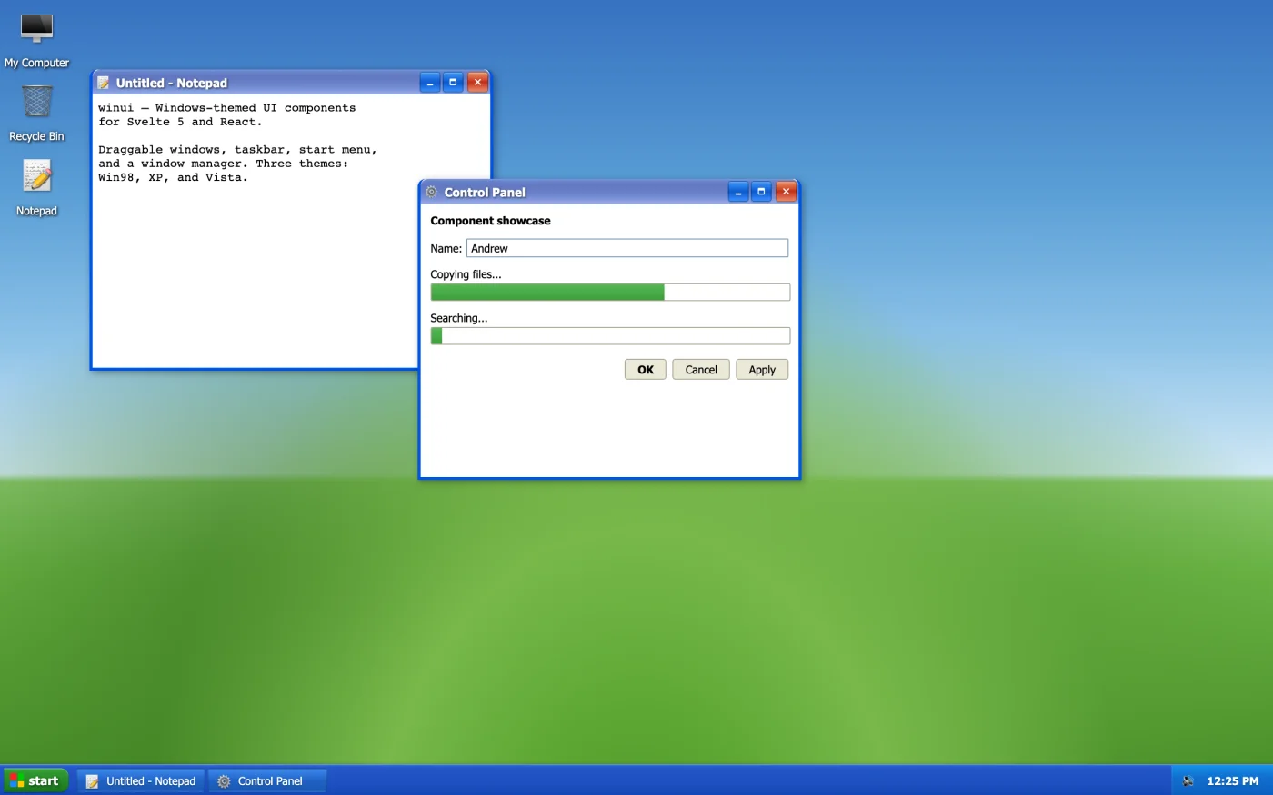Click the Notepad title bar app icon
Viewport: 1273px width, 795px height.
tap(104, 83)
